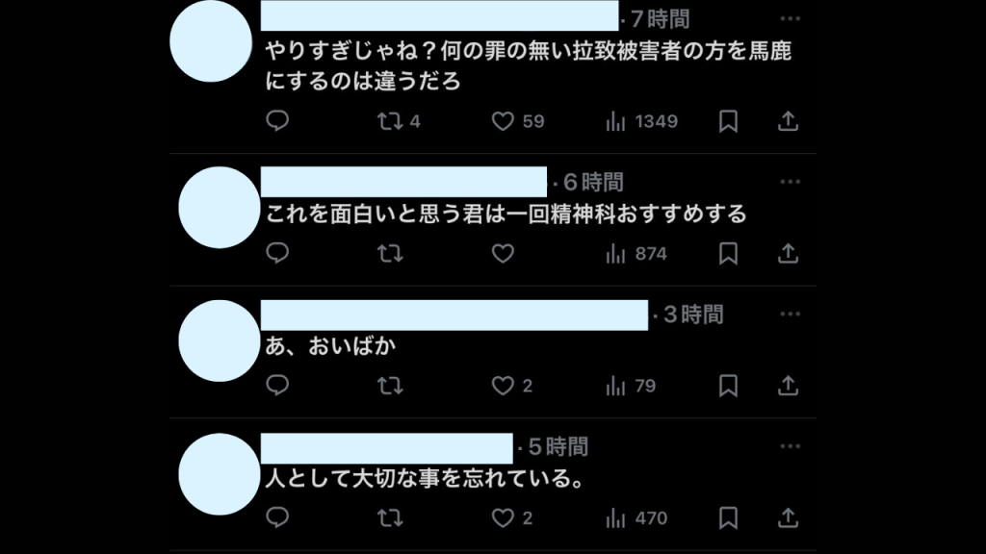Reply to the 精神科おすすめする tweet
The width and height of the screenshot is (986, 554).
click(277, 253)
